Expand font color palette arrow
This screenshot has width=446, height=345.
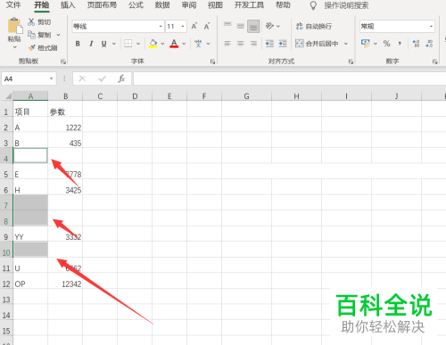coord(184,44)
